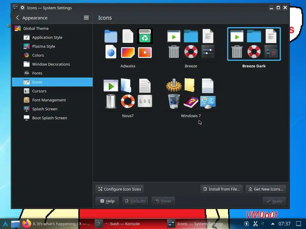Click the Font Management icon
This screenshot has width=306, height=229.
coord(27,100)
